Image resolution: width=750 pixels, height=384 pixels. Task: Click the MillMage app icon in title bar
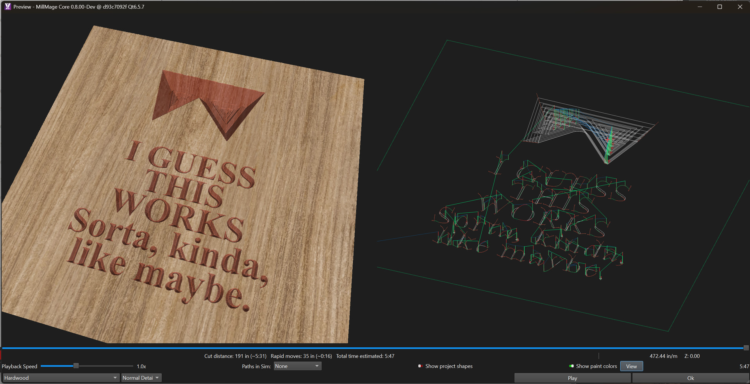point(7,7)
